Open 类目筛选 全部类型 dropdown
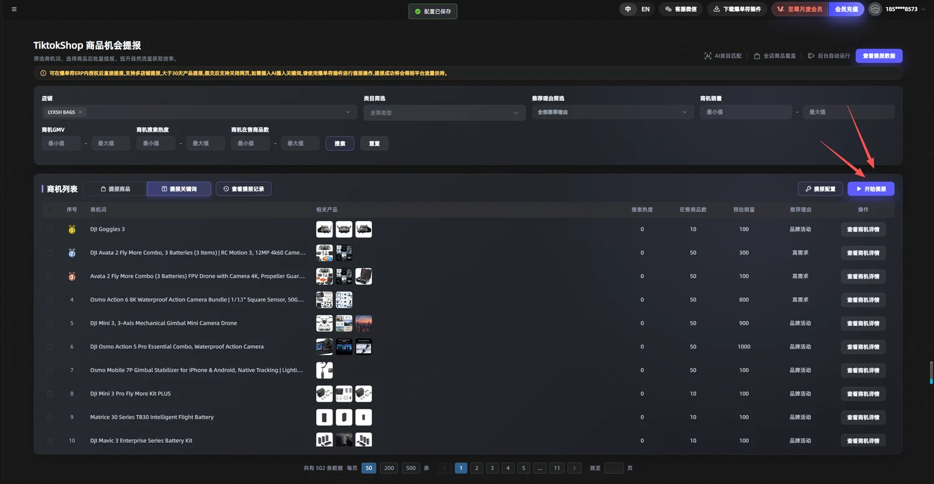The width and height of the screenshot is (934, 484). 444,113
